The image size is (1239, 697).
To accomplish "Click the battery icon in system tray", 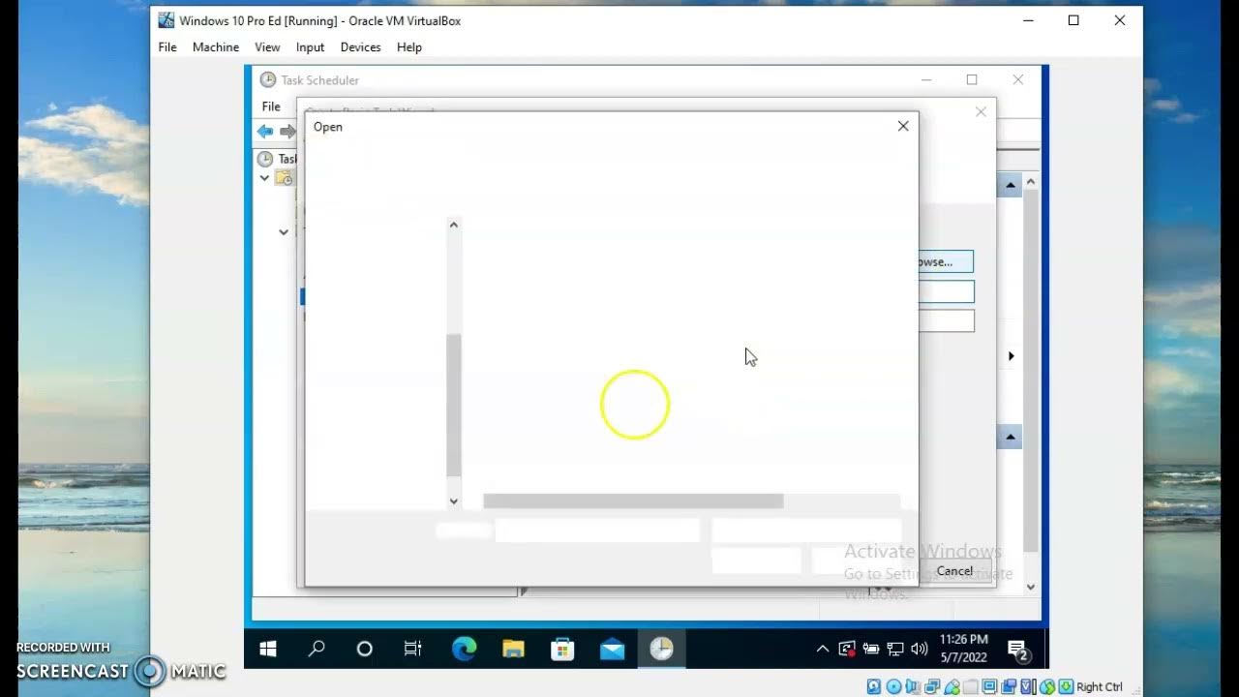I will (871, 650).
